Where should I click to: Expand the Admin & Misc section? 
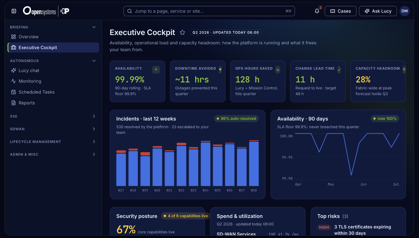pos(94,154)
